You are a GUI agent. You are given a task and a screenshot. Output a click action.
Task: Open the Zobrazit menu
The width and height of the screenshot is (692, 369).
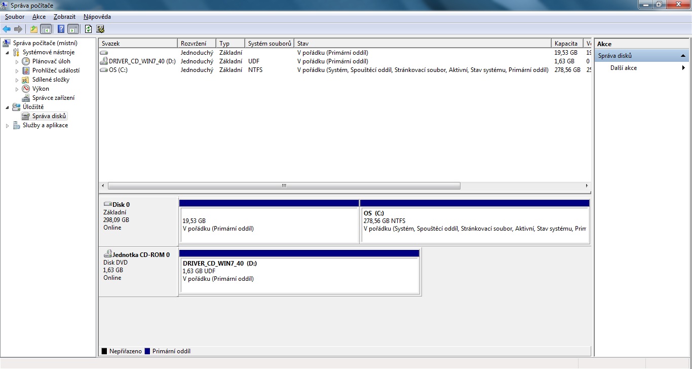coord(64,17)
